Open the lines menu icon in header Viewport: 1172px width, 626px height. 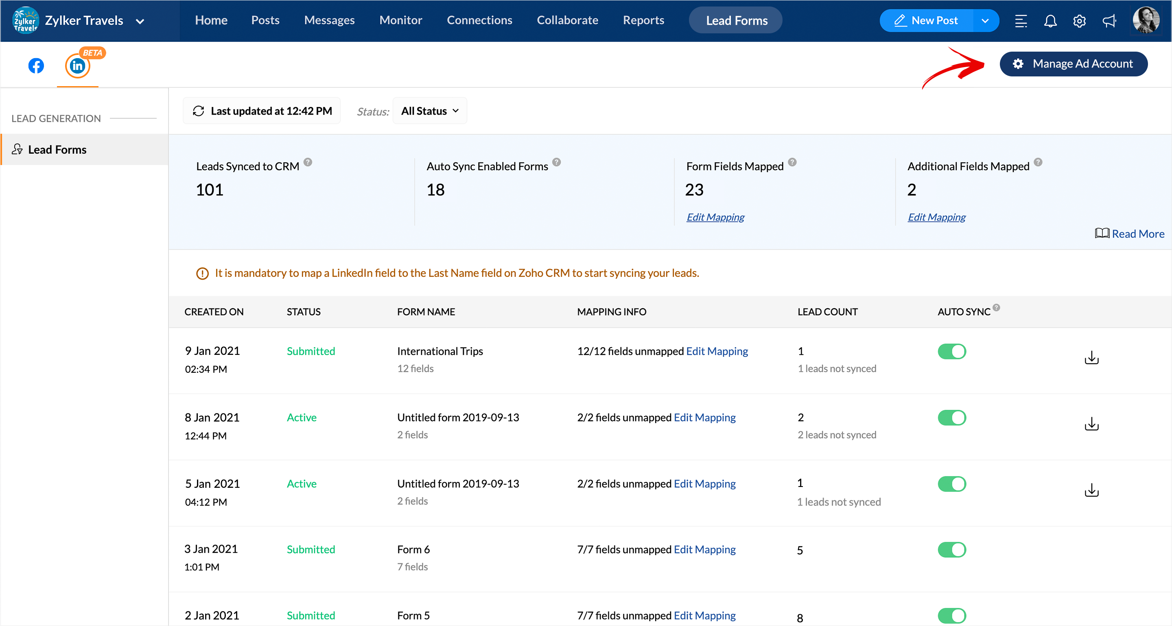click(1021, 21)
